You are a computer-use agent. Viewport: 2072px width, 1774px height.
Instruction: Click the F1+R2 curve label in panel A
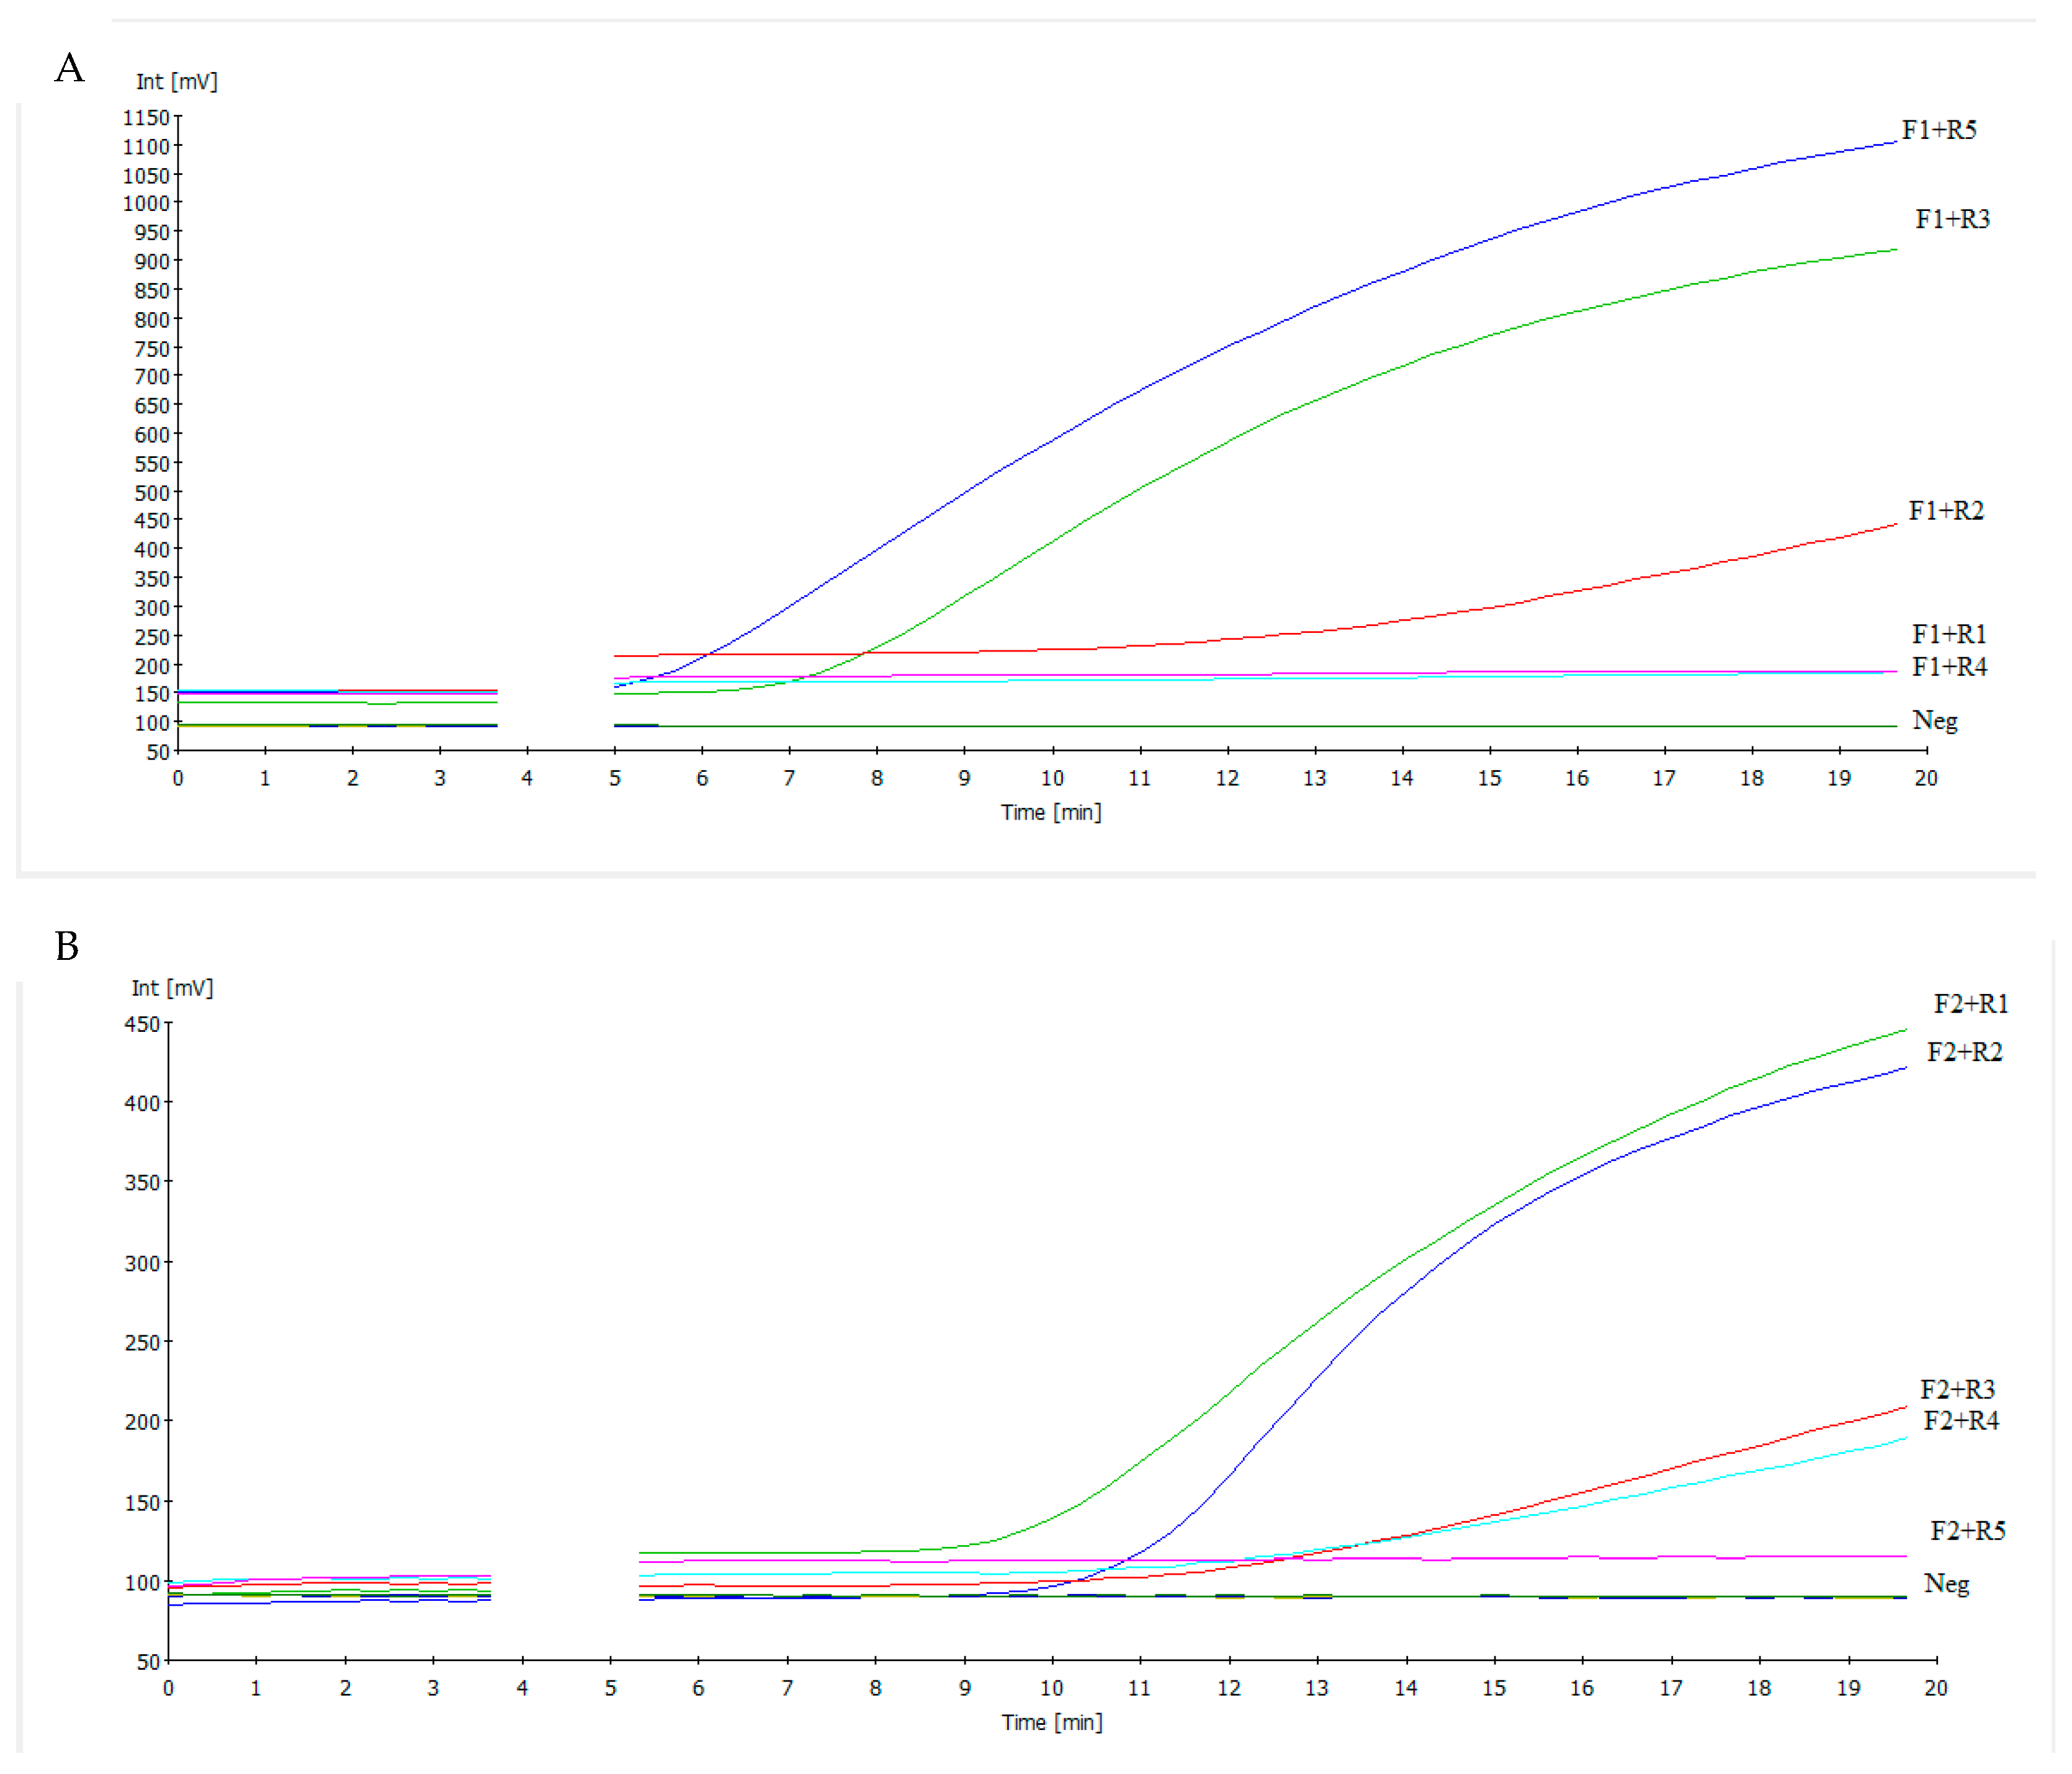tap(1945, 511)
